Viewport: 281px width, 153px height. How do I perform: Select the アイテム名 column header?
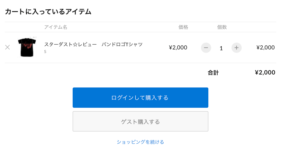coord(56,27)
